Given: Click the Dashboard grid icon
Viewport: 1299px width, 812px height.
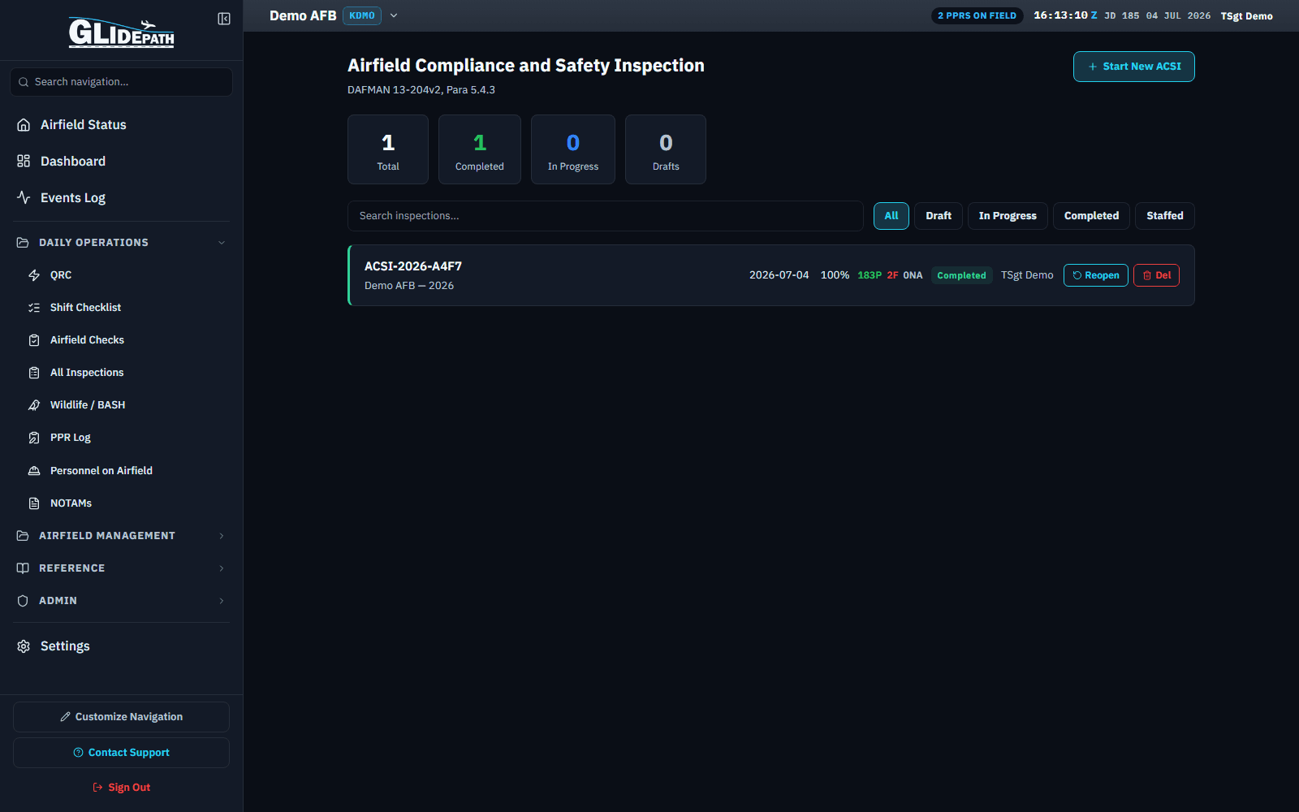Looking at the screenshot, I should coord(24,162).
